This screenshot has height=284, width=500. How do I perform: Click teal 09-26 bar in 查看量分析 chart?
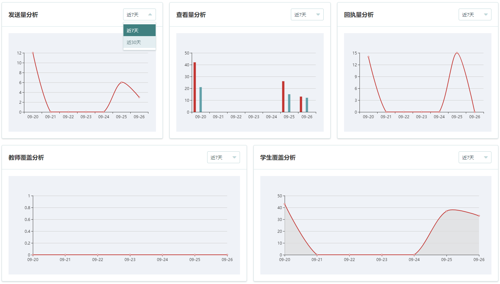[x=307, y=105]
